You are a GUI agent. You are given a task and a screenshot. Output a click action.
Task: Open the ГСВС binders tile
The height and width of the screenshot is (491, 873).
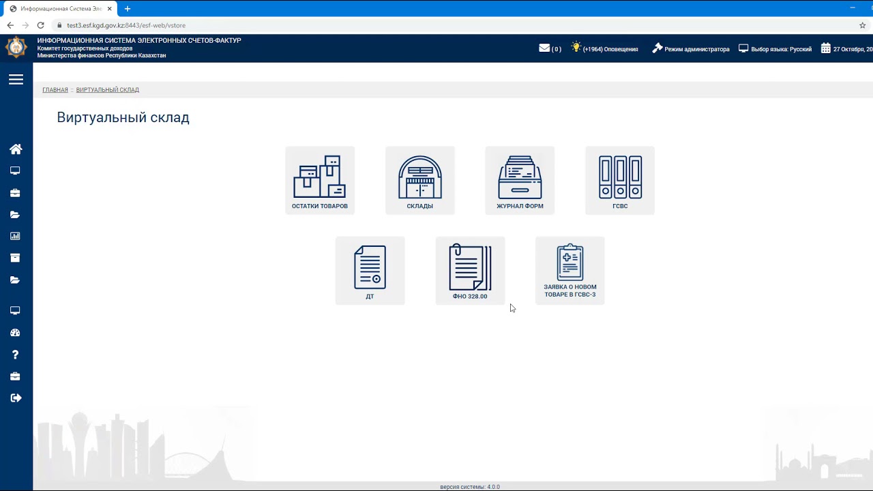[620, 181]
